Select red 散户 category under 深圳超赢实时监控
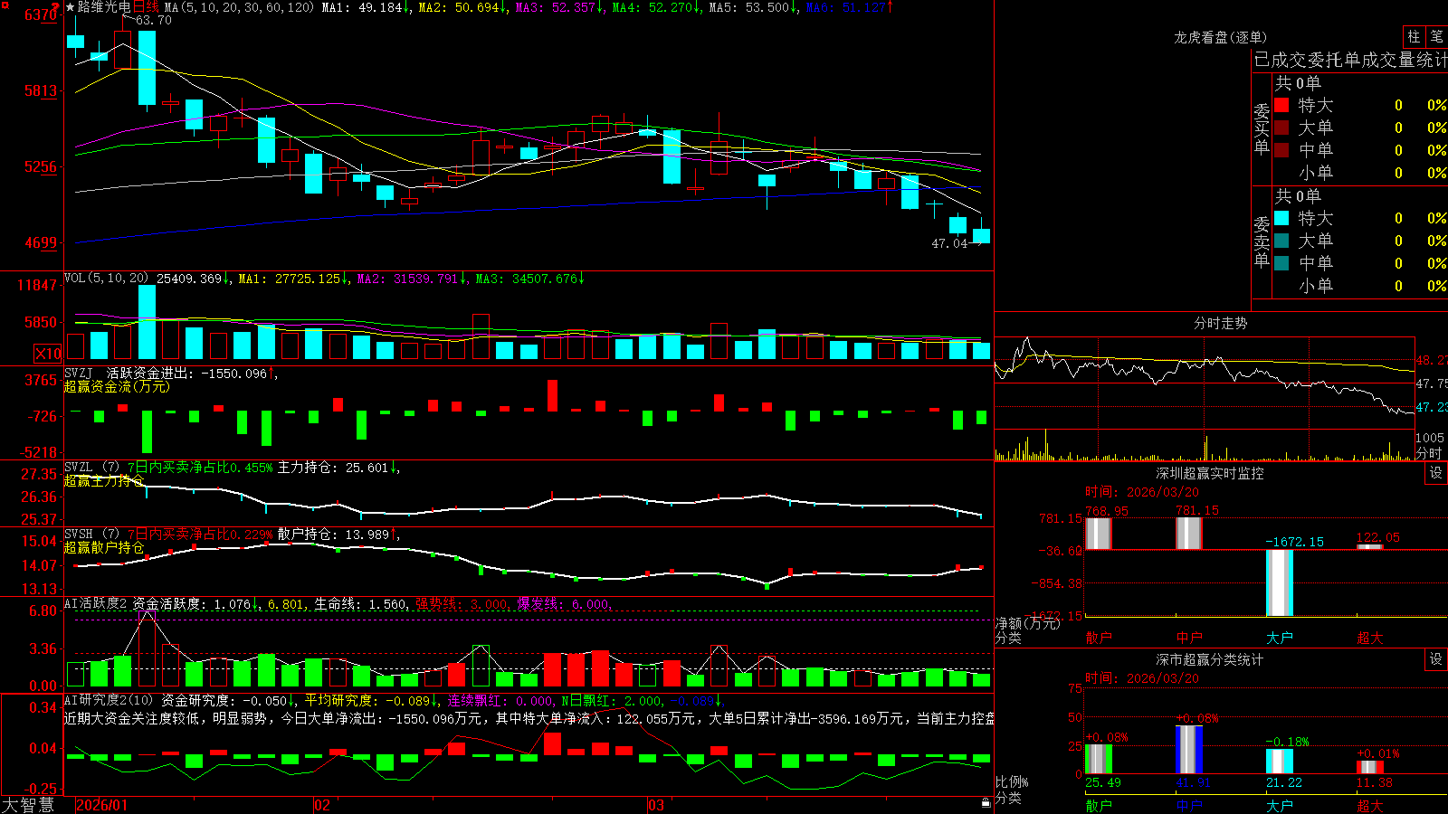 coord(1099,638)
